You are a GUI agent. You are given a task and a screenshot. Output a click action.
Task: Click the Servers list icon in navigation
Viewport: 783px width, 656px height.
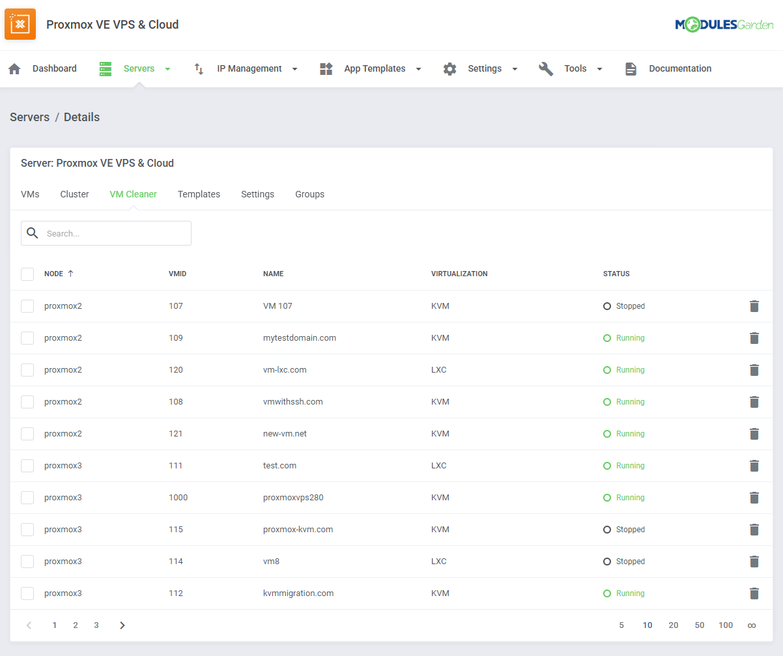105,68
